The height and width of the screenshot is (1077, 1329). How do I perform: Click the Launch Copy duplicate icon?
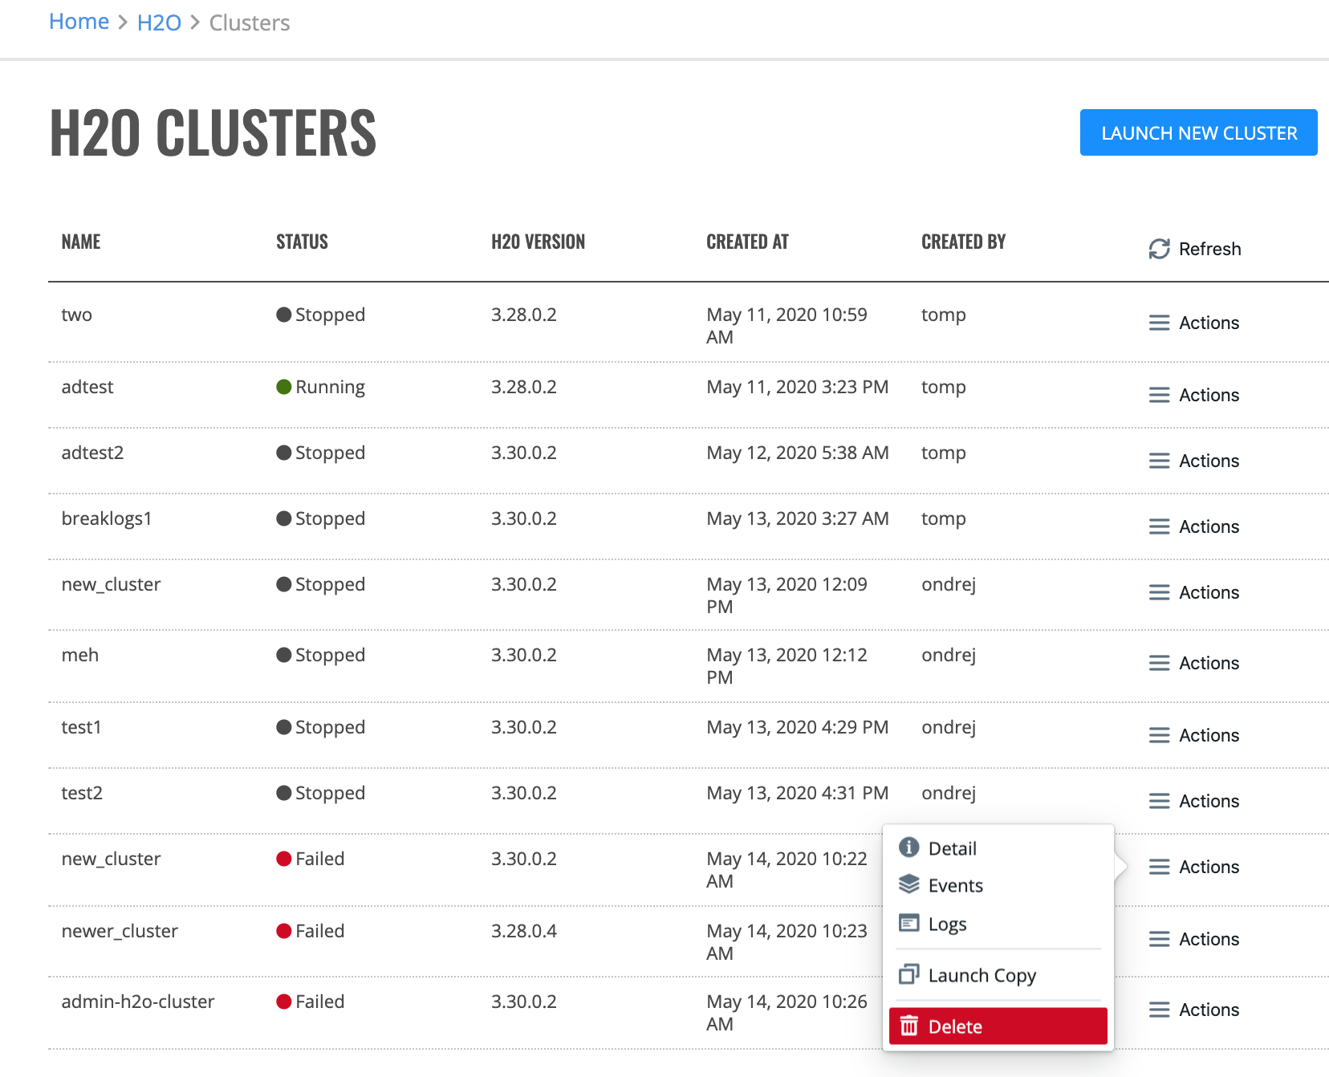point(908,974)
